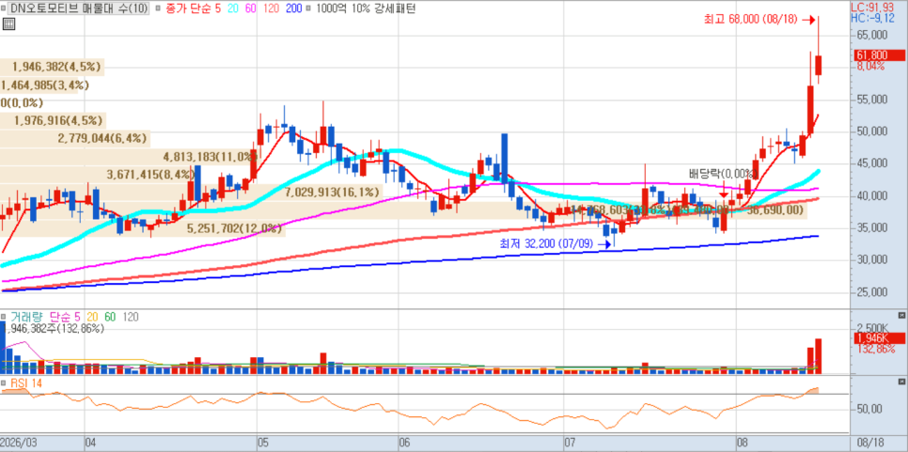Screen dimensions: 908x452
Task: Click the 35,000 price axis label
Action: [871, 227]
